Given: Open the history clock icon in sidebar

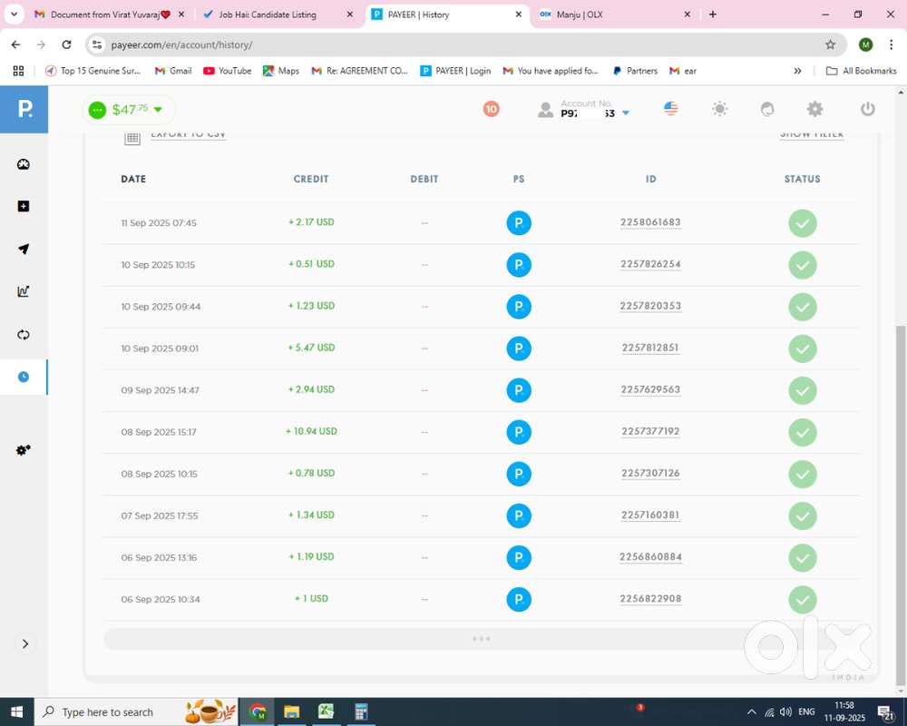Looking at the screenshot, I should [x=24, y=377].
